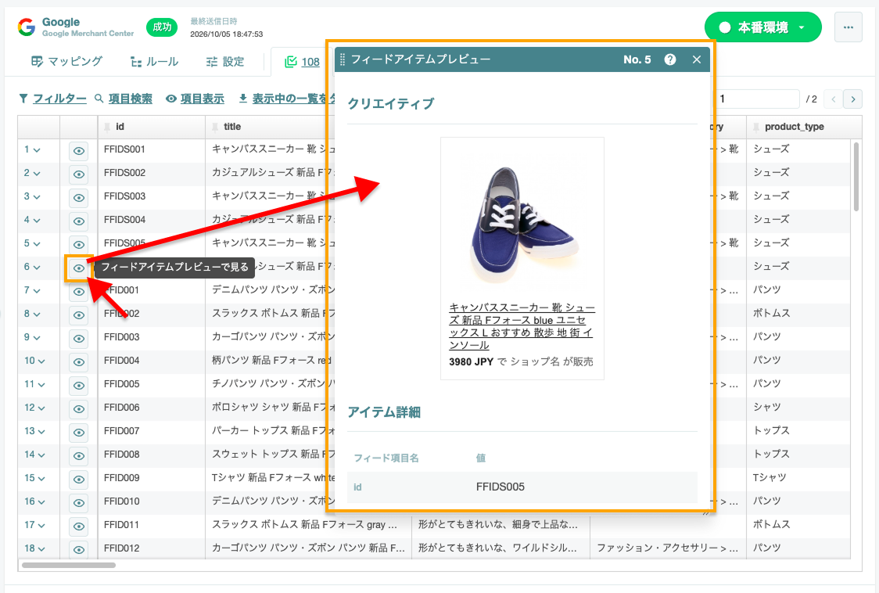Open help in feed item preview header
Image resolution: width=879 pixels, height=593 pixels.
(670, 59)
